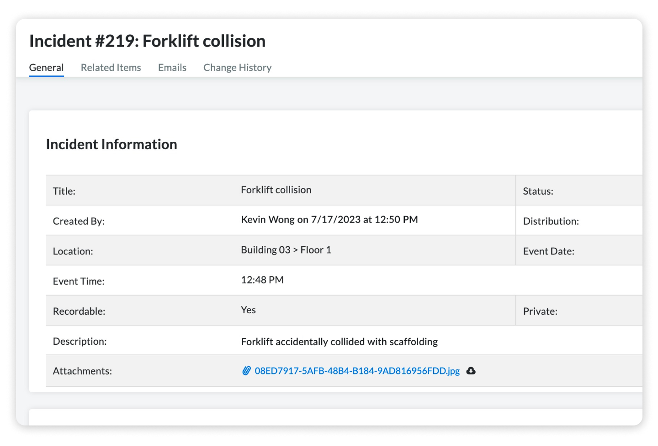Click the Private field
658x446 pixels.
[541, 311]
